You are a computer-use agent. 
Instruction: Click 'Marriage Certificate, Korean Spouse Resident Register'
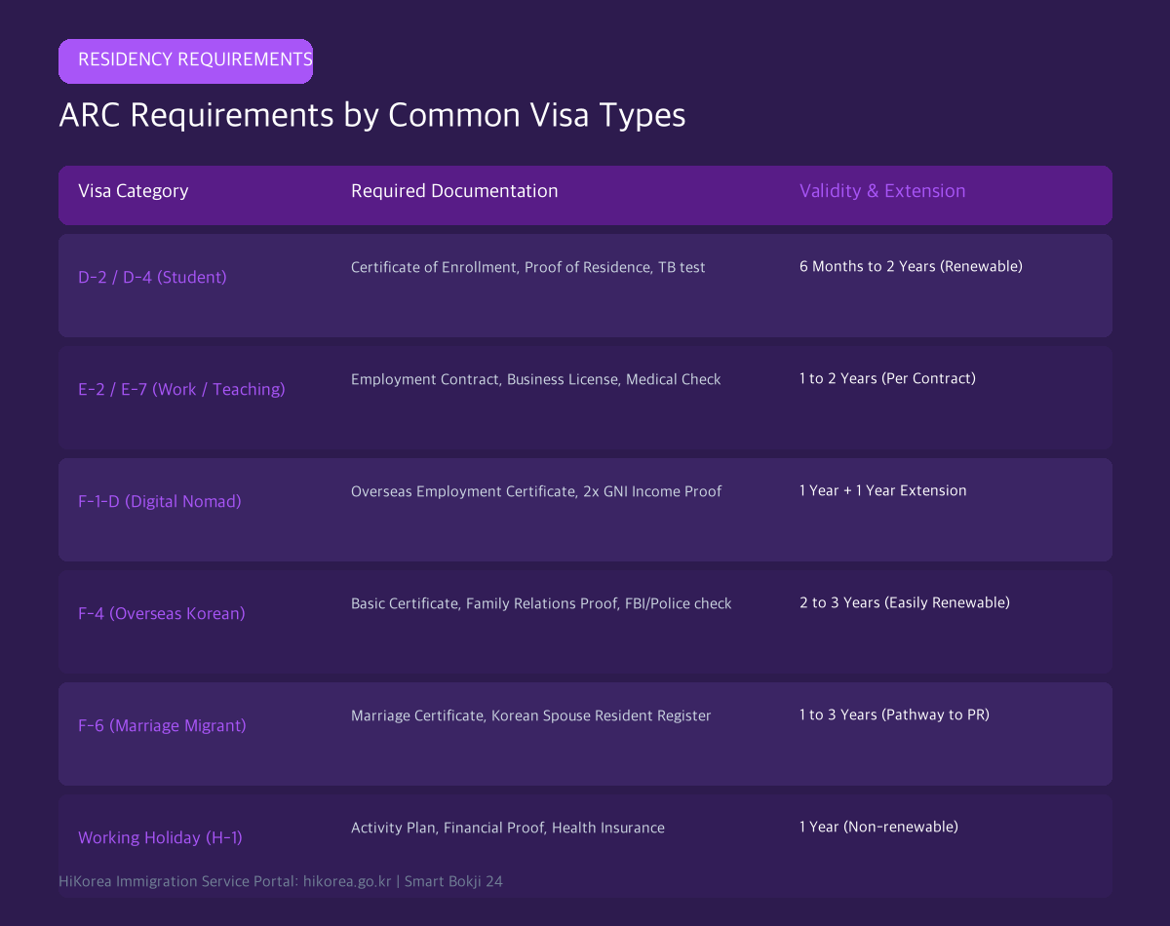click(530, 715)
